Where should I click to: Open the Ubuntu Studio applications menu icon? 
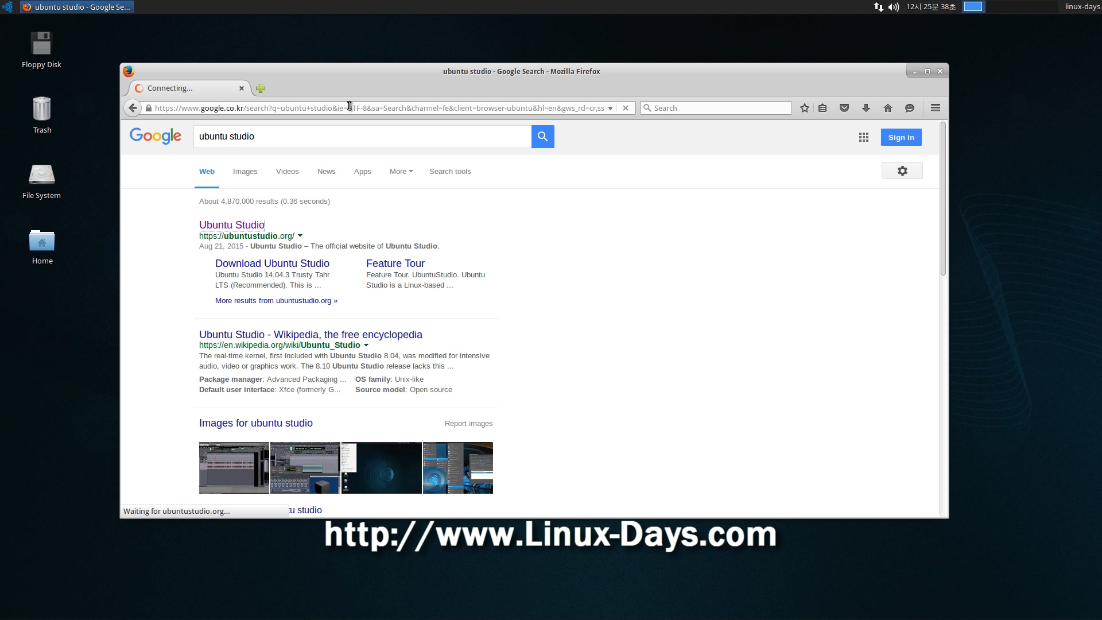[x=7, y=7]
